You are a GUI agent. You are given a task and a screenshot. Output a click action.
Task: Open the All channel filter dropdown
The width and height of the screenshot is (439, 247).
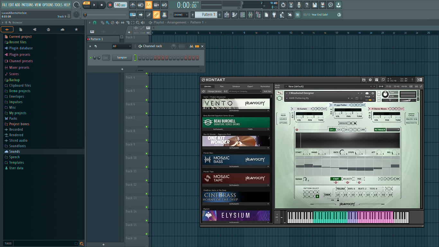point(122,46)
